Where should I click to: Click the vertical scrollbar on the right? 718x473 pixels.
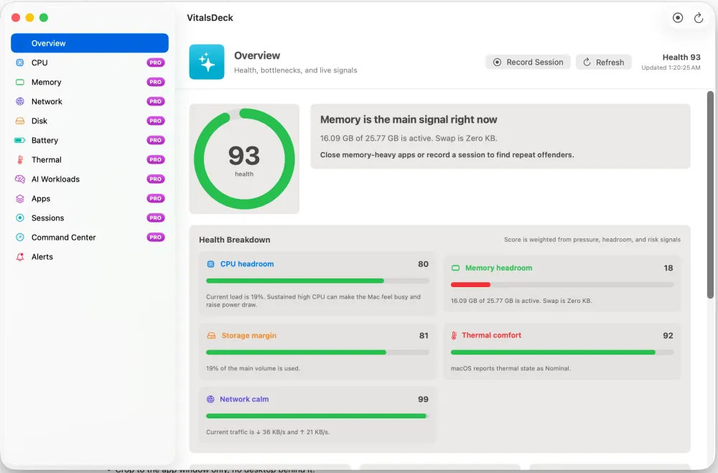point(710,195)
